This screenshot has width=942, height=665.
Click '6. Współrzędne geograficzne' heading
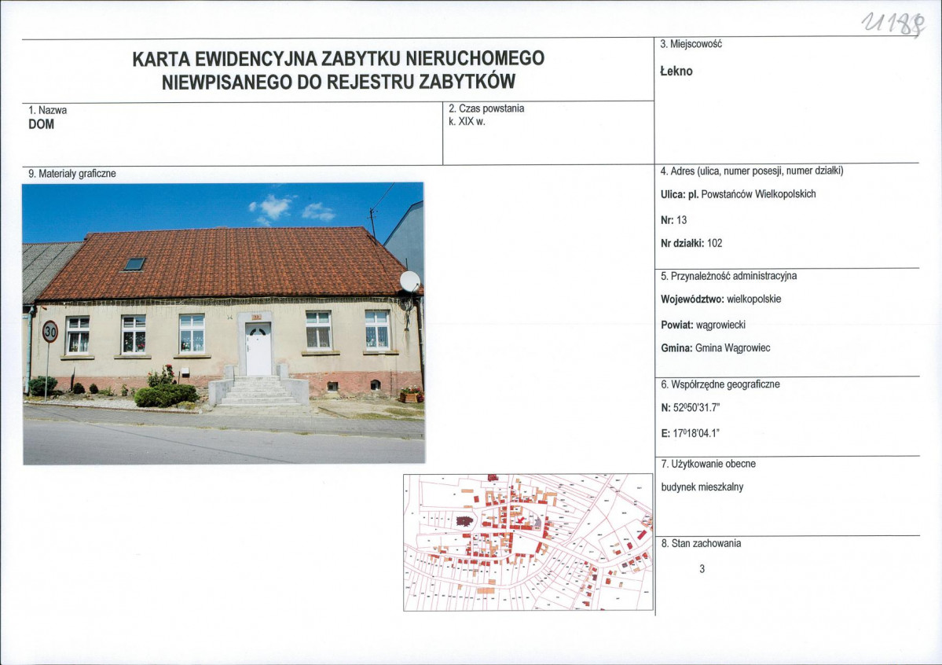click(x=720, y=384)
